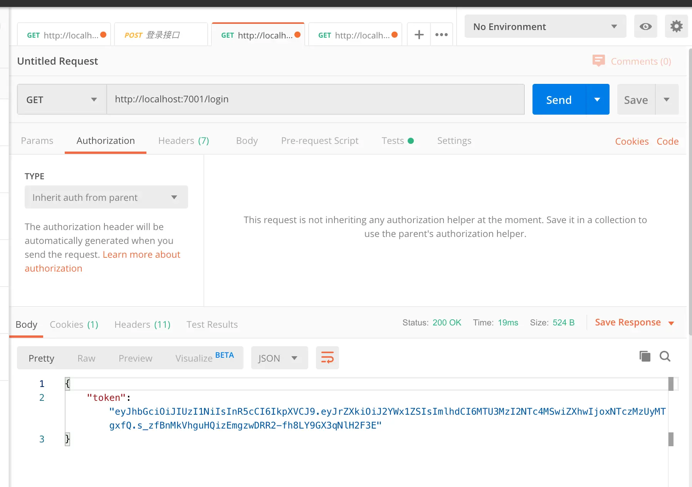Toggle line wrap in response body
This screenshot has width=692, height=487.
click(328, 358)
